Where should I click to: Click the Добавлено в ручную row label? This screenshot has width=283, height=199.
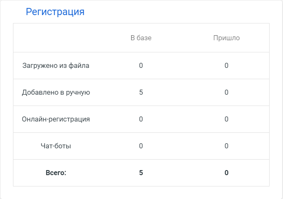coord(56,92)
